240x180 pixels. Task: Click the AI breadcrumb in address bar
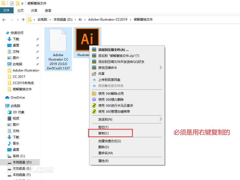80,20
